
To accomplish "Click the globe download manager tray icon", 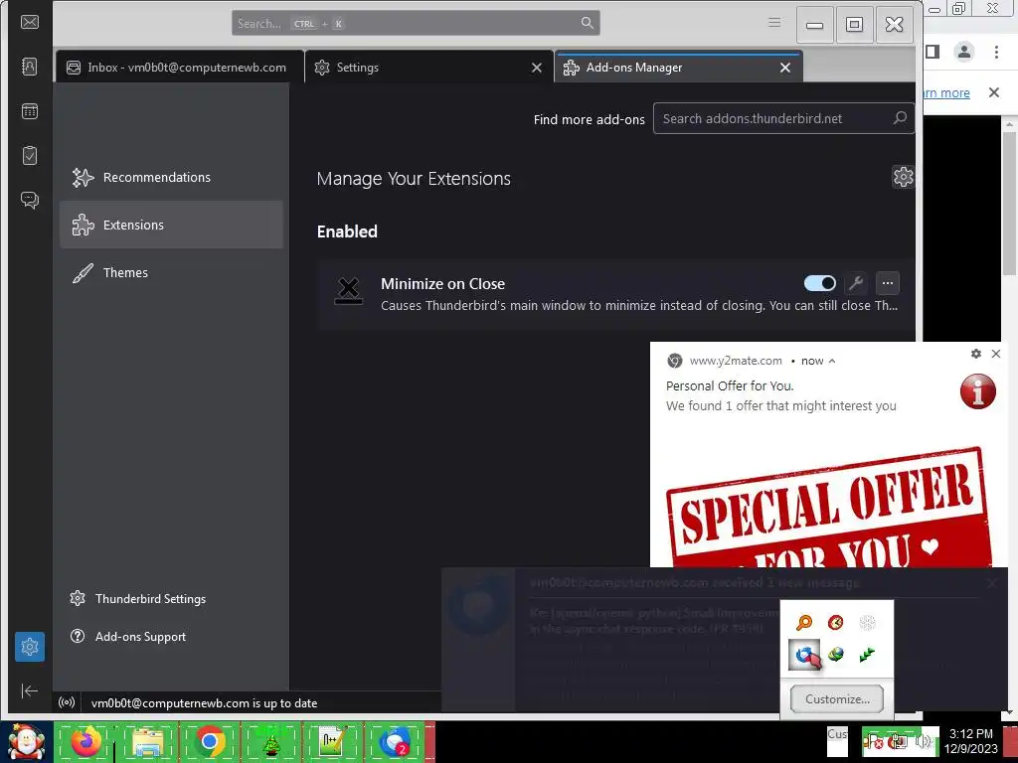I will 835,655.
